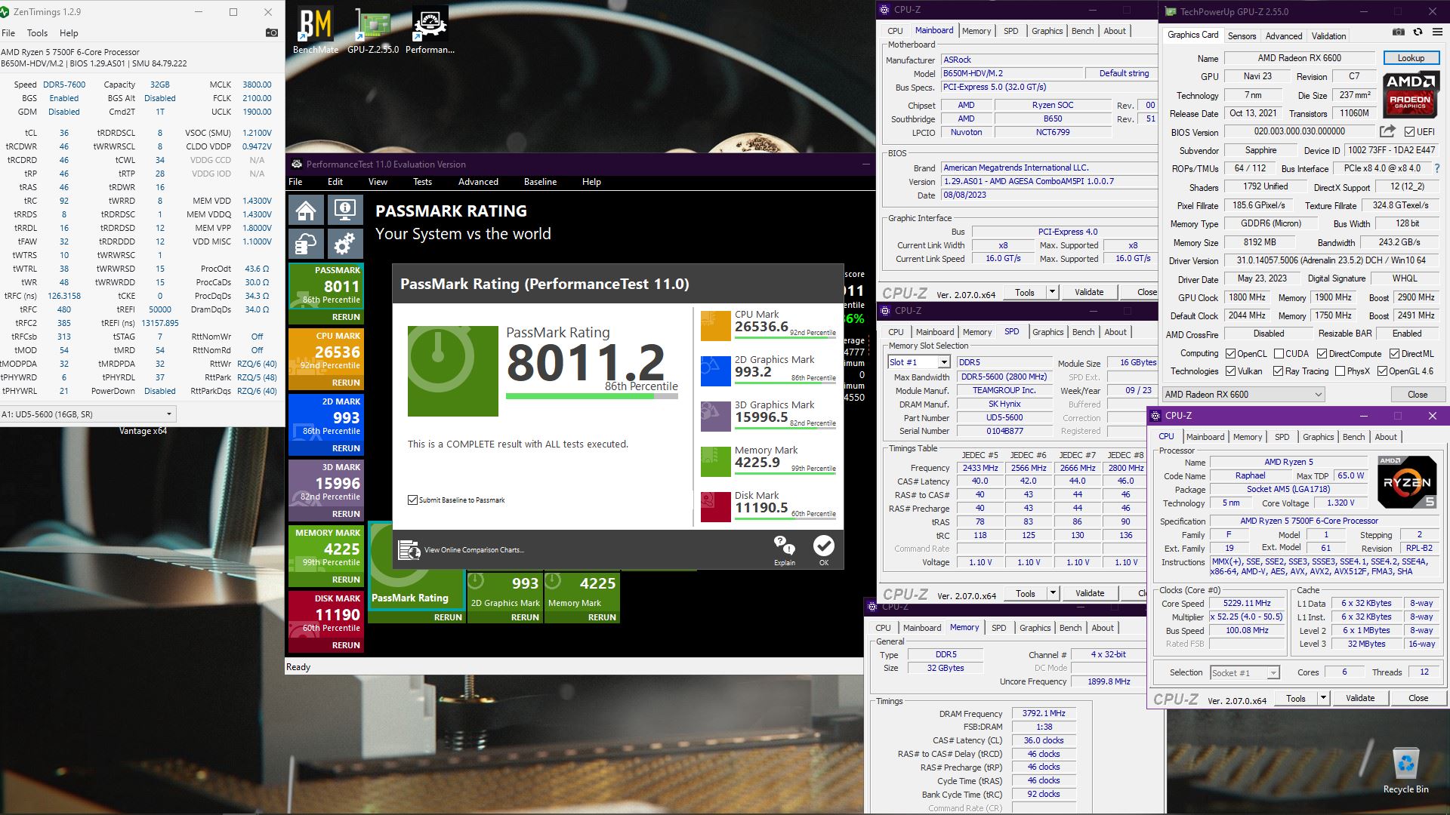Open Tools menu in ZenTimings
1450x815 pixels.
[37, 33]
